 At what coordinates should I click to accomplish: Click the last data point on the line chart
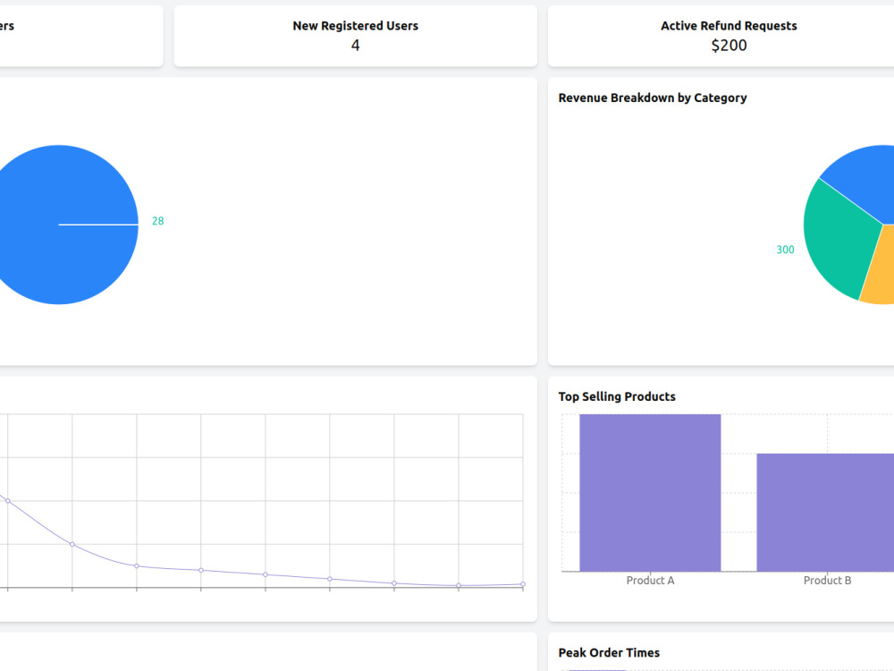[x=523, y=583]
